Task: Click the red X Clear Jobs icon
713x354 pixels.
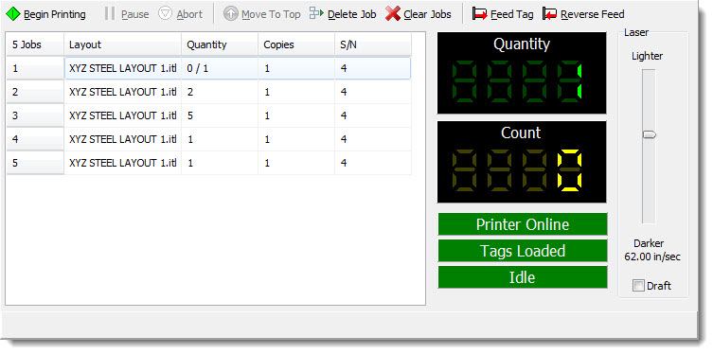Action: click(393, 13)
